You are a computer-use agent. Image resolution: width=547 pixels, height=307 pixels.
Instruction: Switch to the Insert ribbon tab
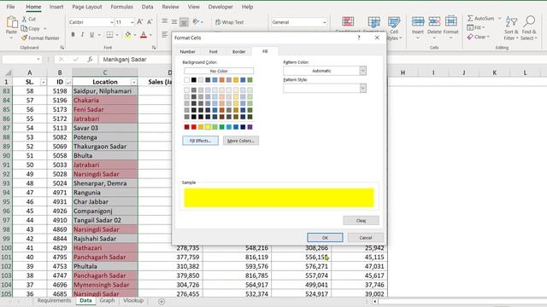pos(56,7)
